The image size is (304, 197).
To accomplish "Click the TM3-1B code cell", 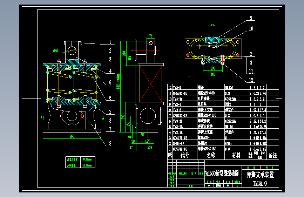I will (x=178, y=127).
